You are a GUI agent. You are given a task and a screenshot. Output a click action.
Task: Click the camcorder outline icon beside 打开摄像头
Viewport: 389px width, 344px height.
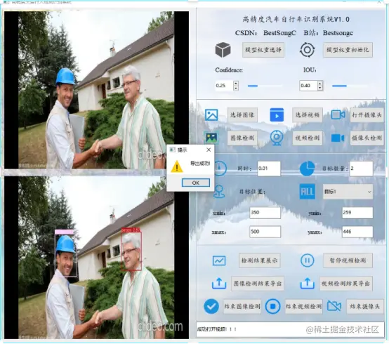(338, 115)
